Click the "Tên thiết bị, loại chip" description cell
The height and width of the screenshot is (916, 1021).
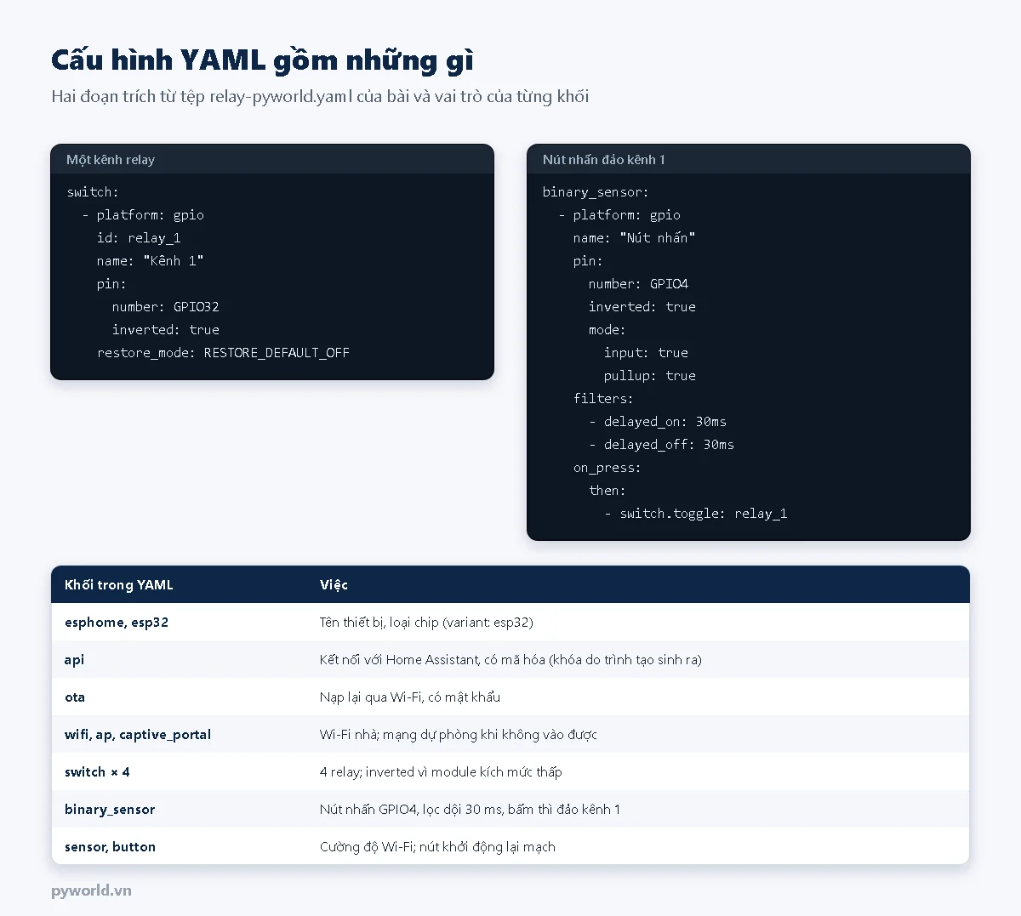426,623
